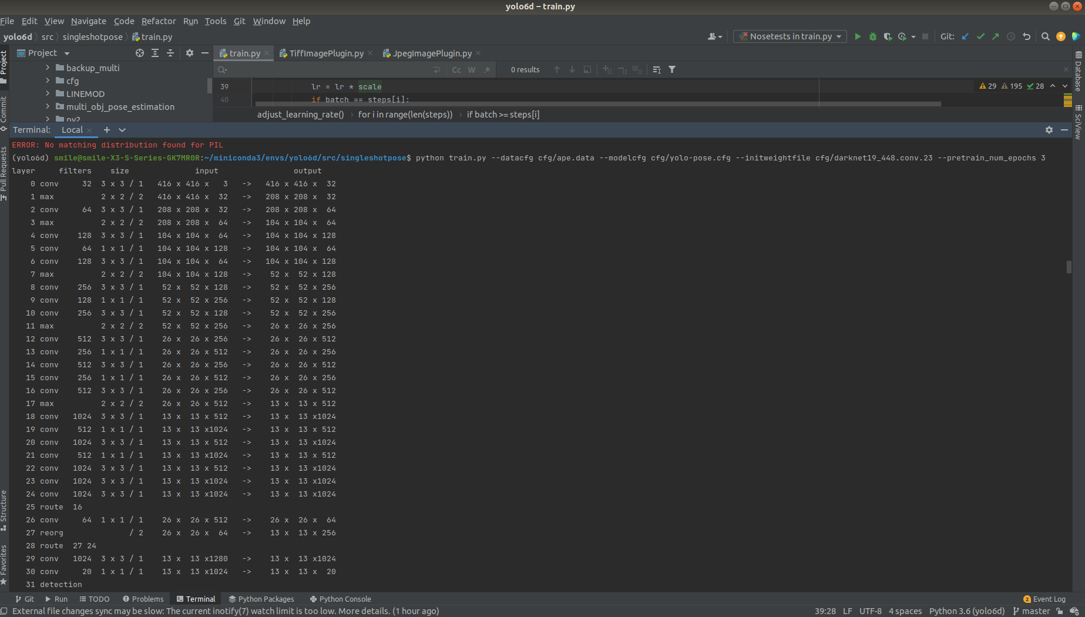Toggle Regex option in search bar
This screenshot has width=1085, height=617.
pos(487,69)
